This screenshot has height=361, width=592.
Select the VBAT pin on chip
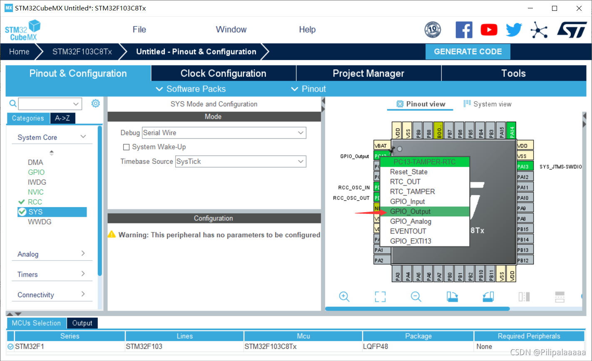[x=382, y=145]
